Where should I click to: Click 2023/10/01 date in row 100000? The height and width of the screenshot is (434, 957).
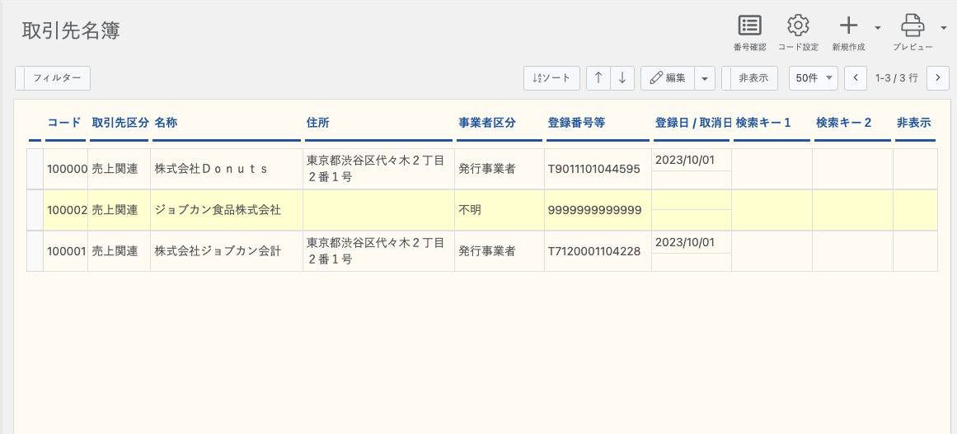pos(692,161)
